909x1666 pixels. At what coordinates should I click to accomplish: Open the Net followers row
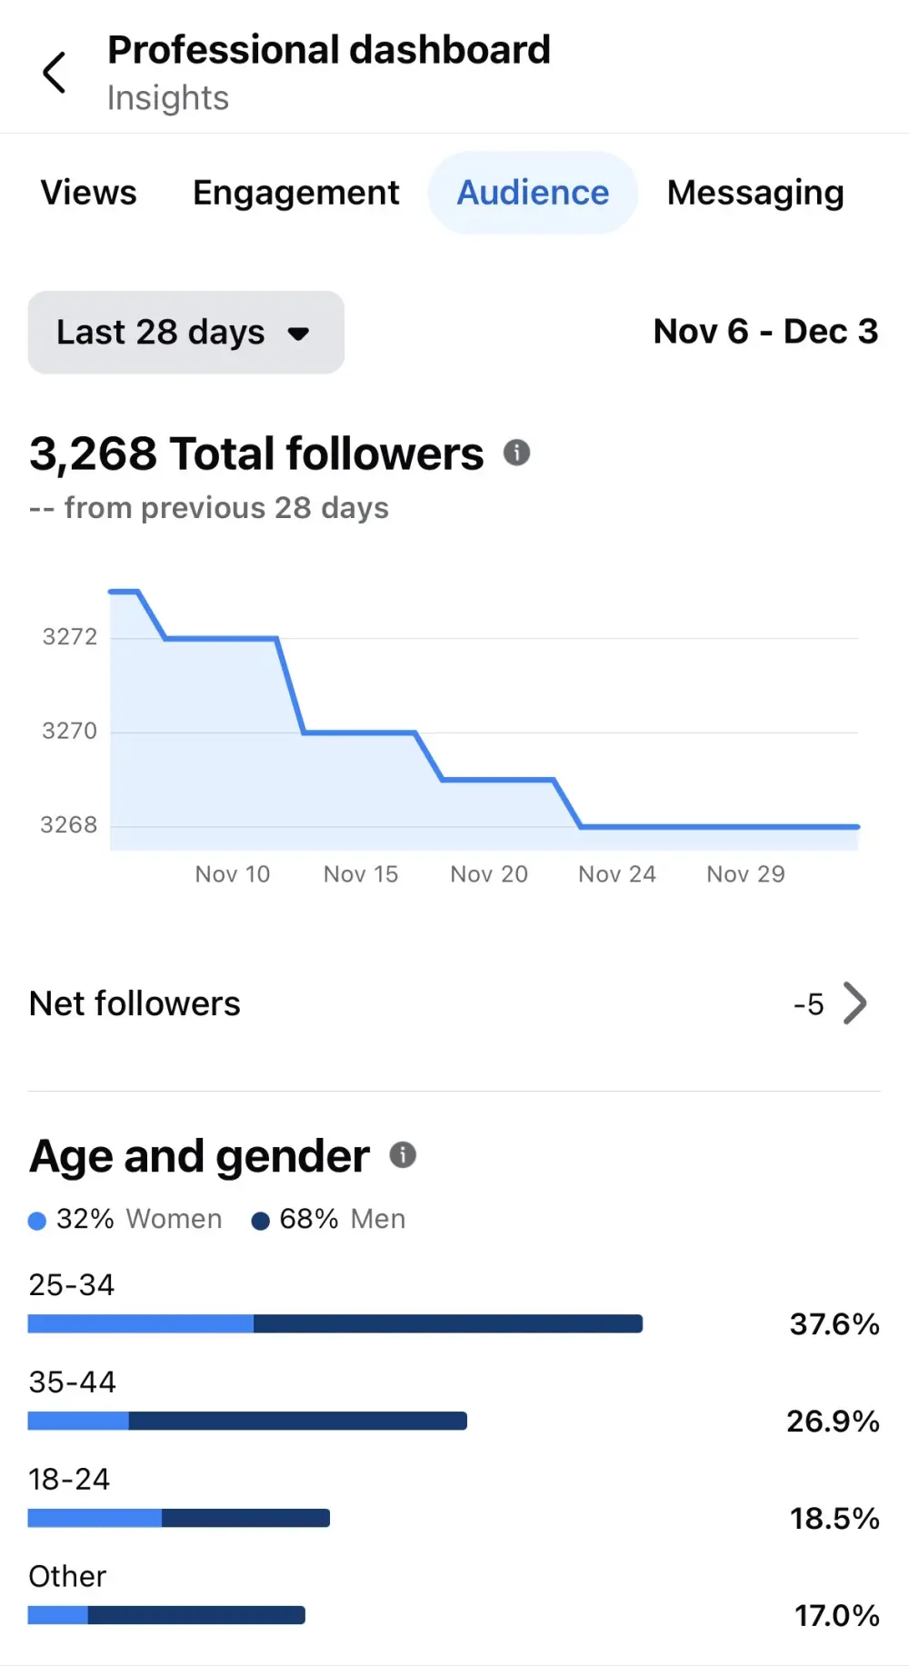tap(135, 1003)
